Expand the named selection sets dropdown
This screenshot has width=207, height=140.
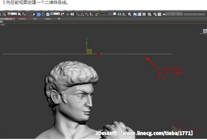tap(108, 14)
